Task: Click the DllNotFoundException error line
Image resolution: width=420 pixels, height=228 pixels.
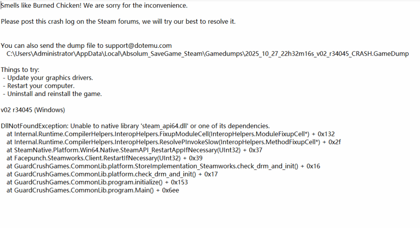Action: [x=135, y=126]
